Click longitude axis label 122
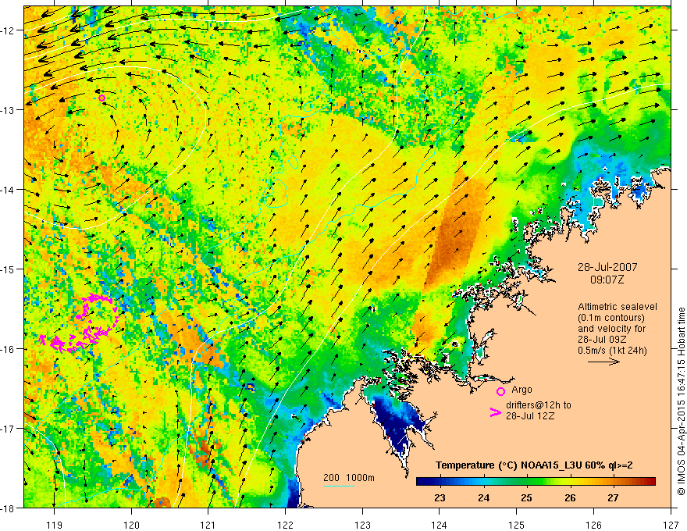687x531 pixels. point(285,525)
